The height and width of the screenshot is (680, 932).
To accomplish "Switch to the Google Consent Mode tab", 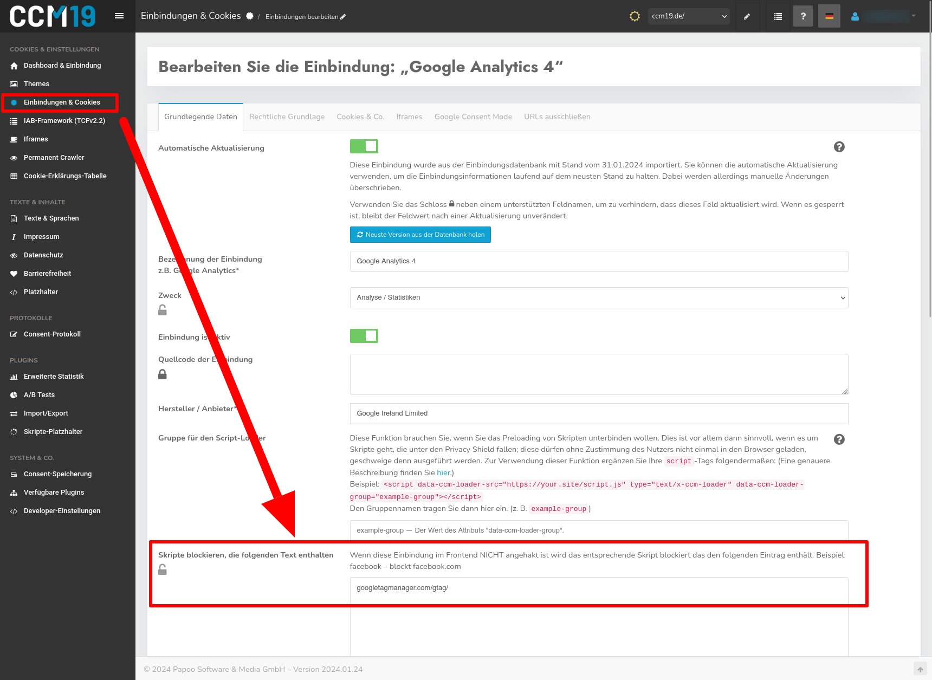I will pos(473,117).
